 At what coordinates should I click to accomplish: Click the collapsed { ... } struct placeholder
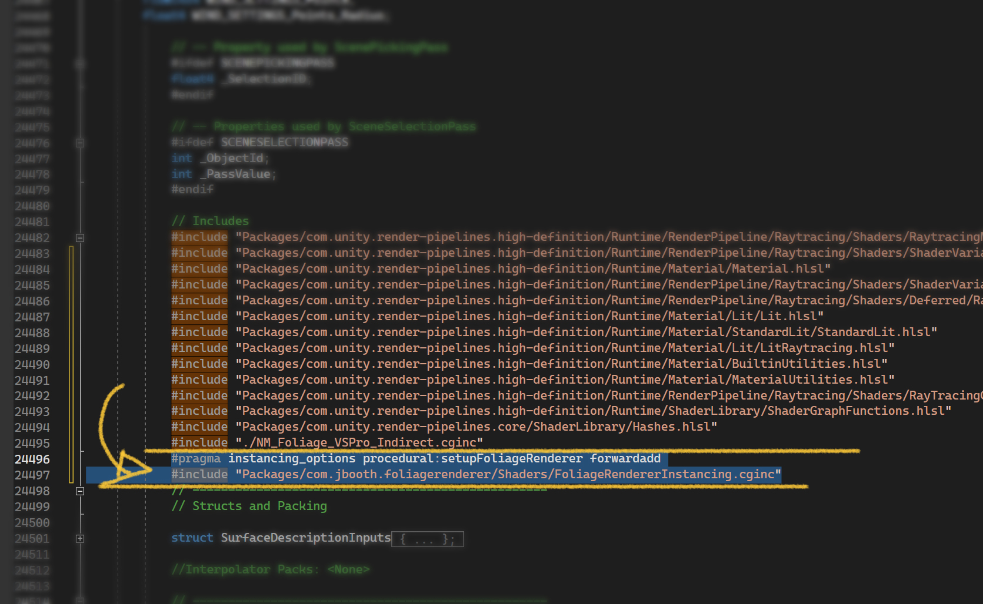[428, 539]
